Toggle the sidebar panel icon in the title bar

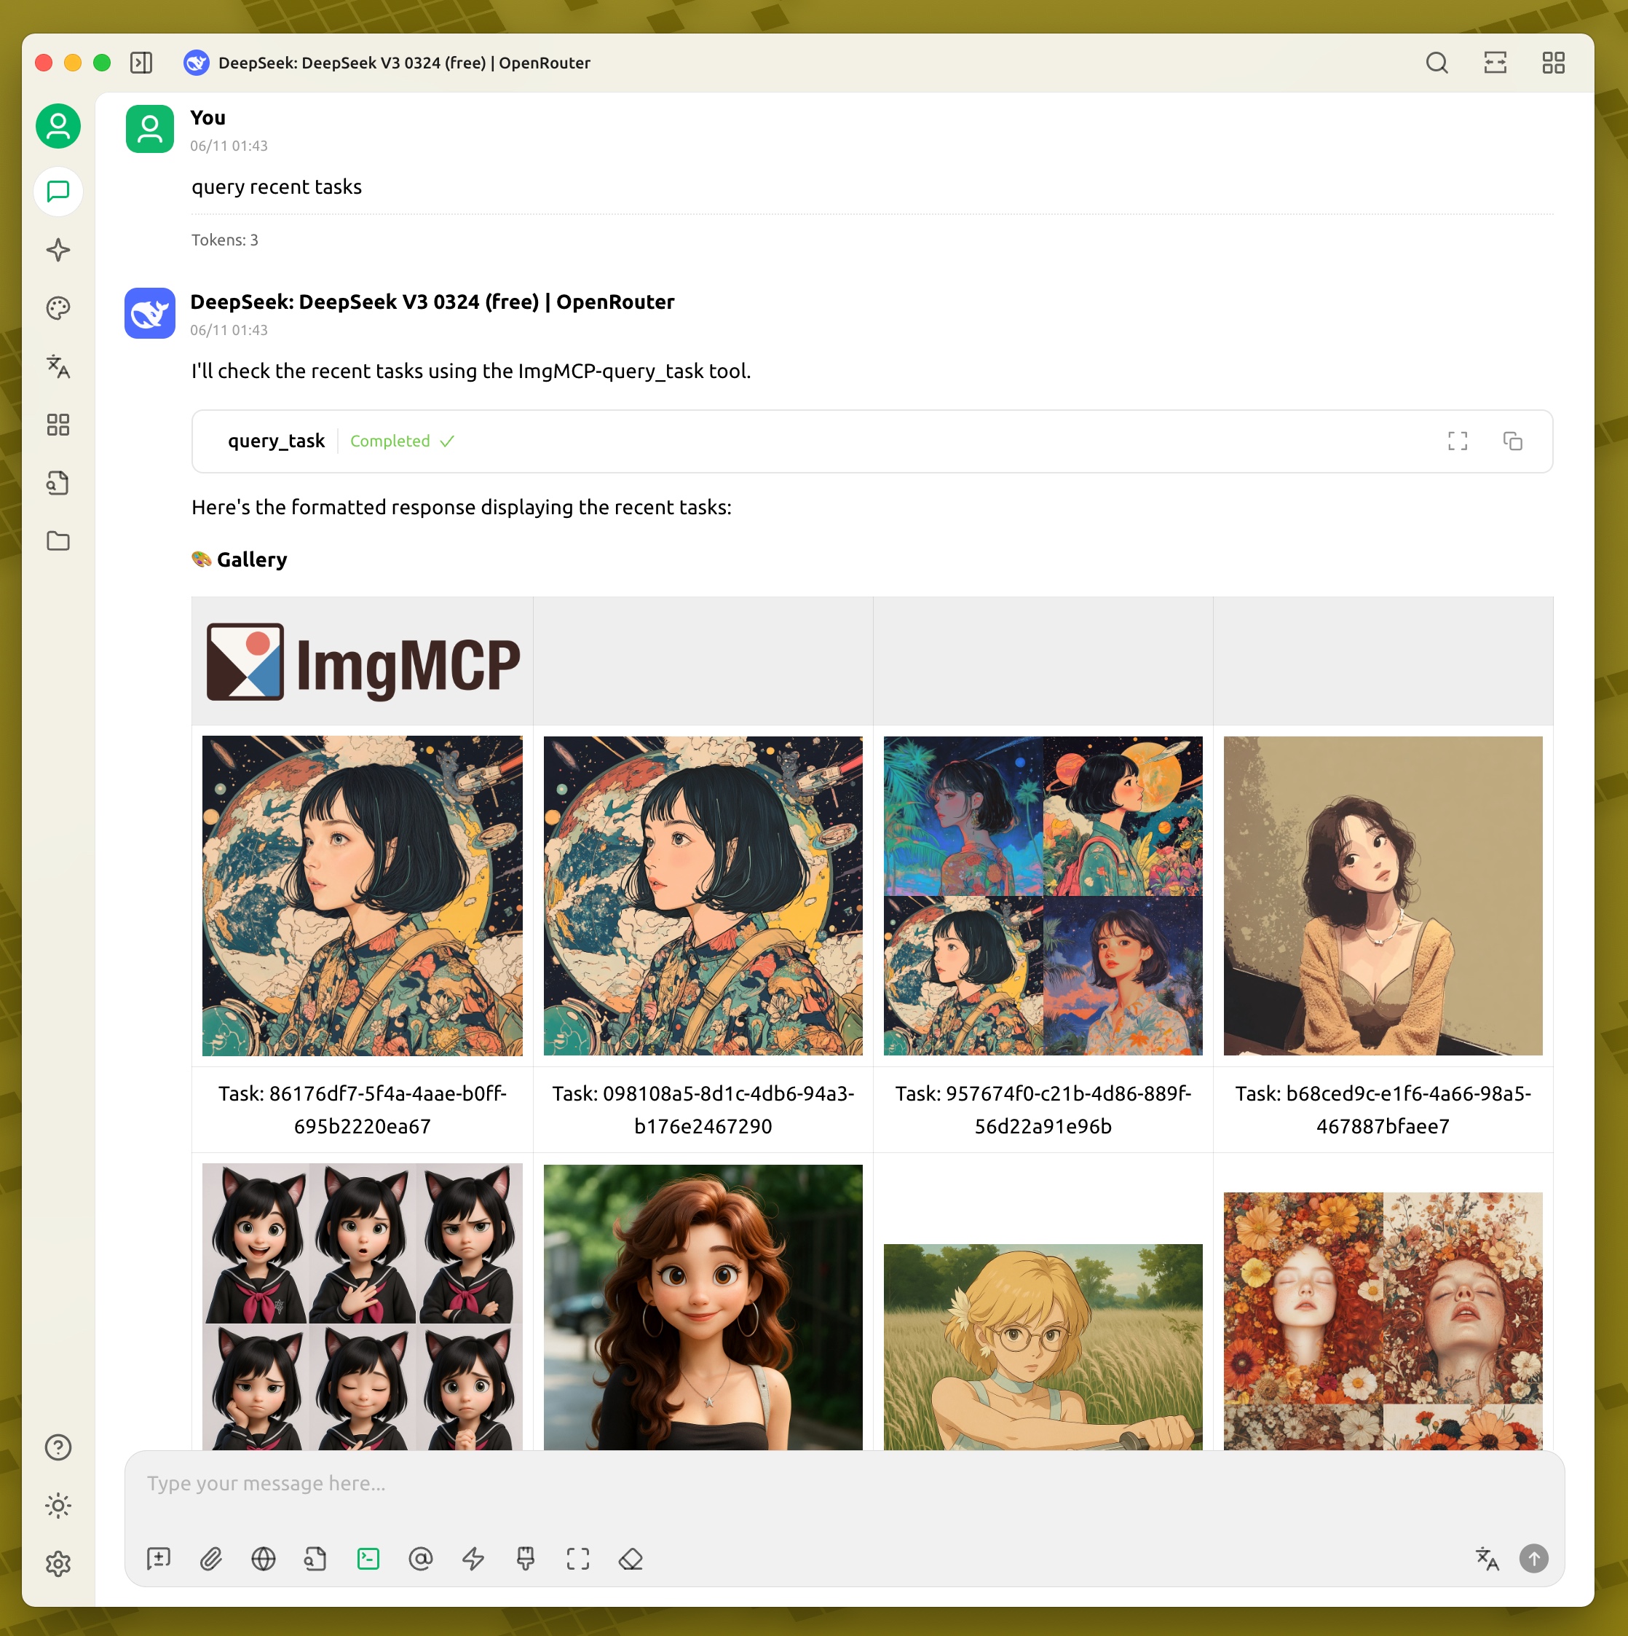(x=141, y=63)
